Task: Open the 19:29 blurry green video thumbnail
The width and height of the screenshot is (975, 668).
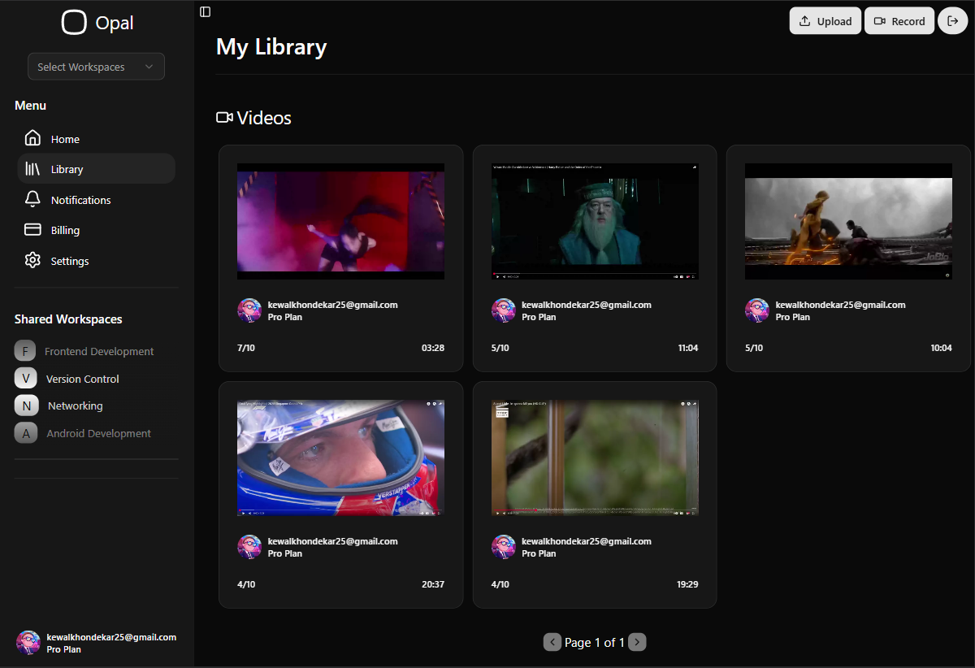Action: click(x=595, y=458)
